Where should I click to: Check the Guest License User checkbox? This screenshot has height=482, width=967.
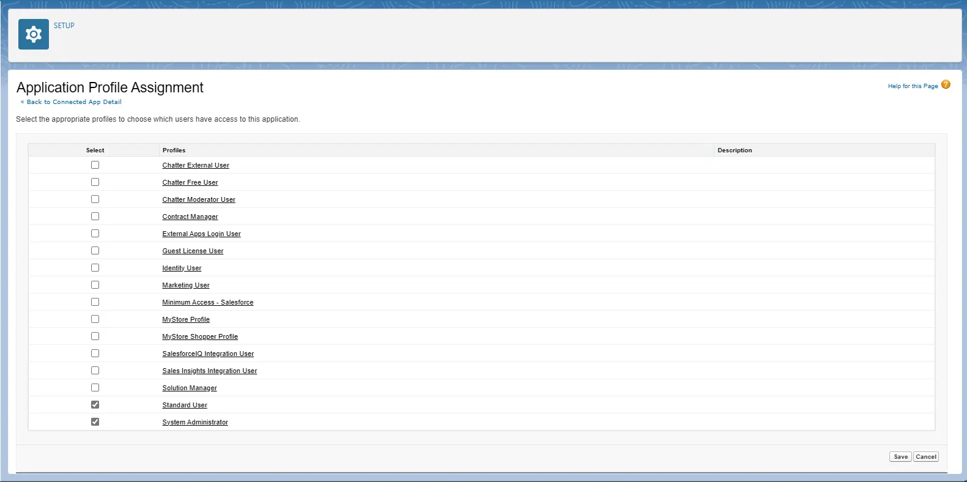tap(95, 250)
